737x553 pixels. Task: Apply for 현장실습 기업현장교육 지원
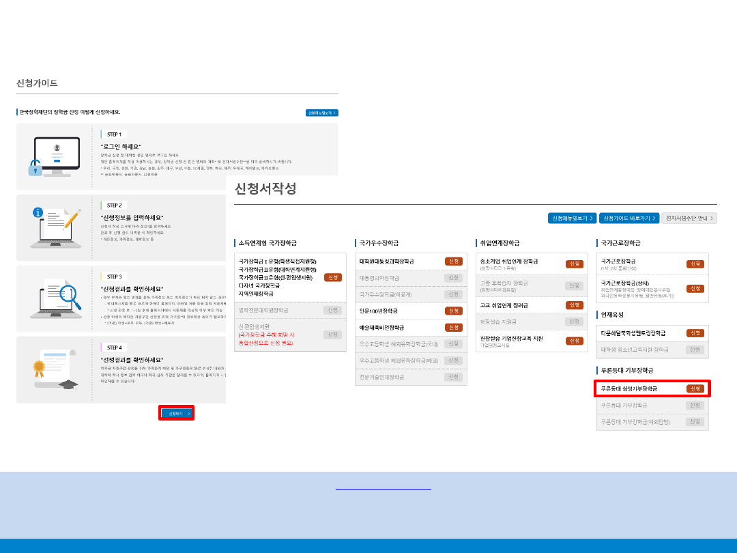click(574, 339)
